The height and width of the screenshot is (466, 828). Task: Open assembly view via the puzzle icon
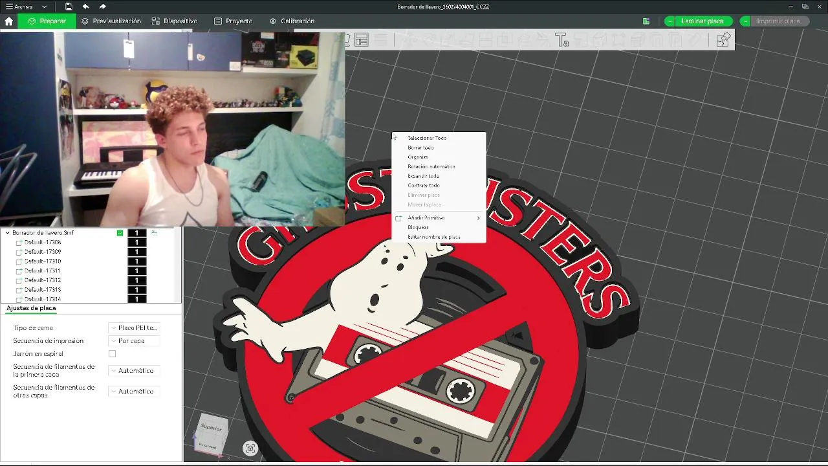(x=723, y=40)
